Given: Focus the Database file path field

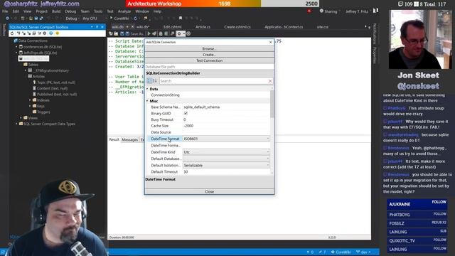Looking at the screenshot, I should tap(209, 67).
